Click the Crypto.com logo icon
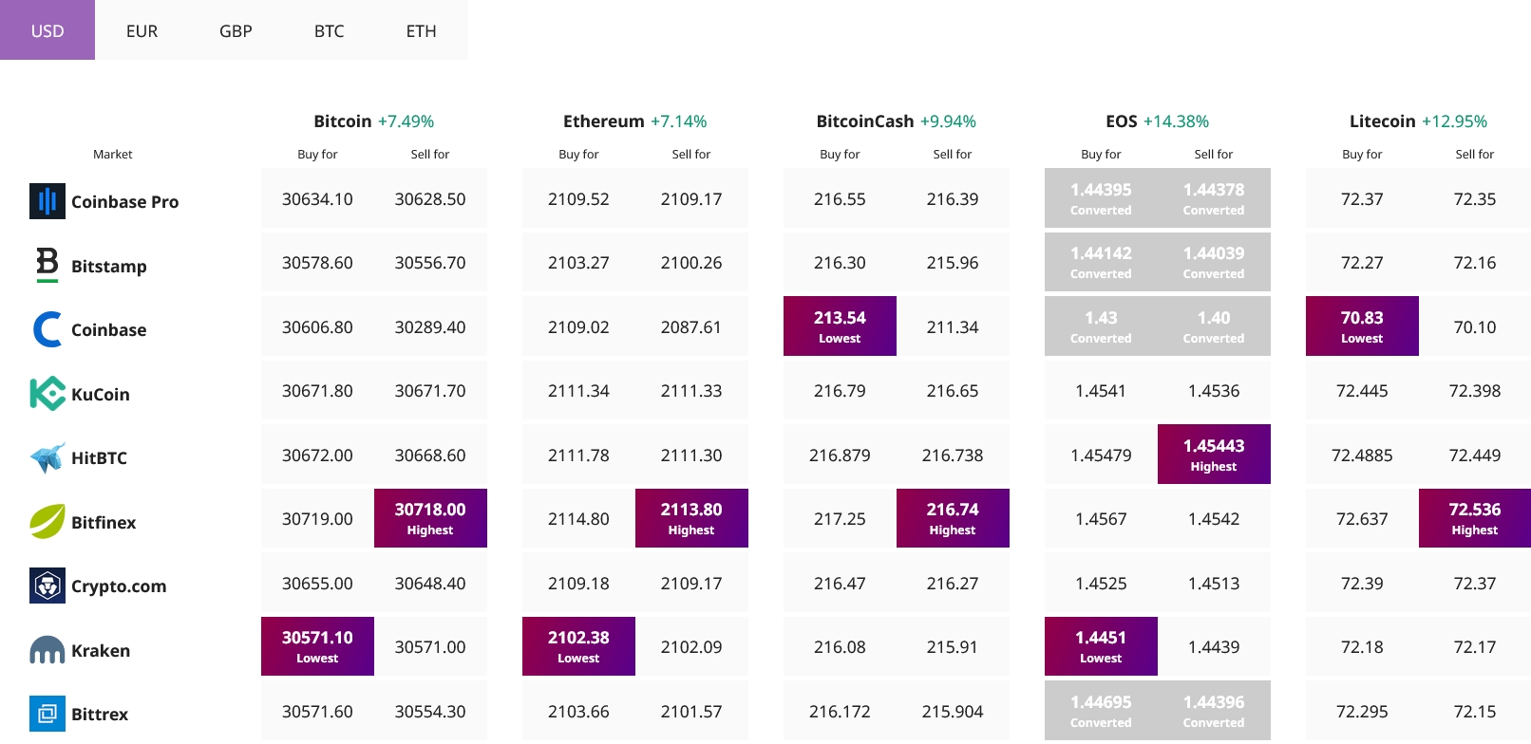Screen dimensions: 1531x744 pos(47,586)
